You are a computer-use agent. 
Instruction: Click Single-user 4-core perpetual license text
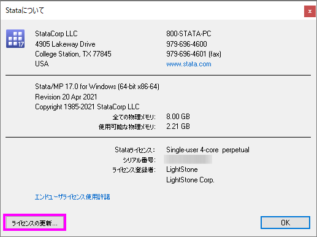point(208,150)
